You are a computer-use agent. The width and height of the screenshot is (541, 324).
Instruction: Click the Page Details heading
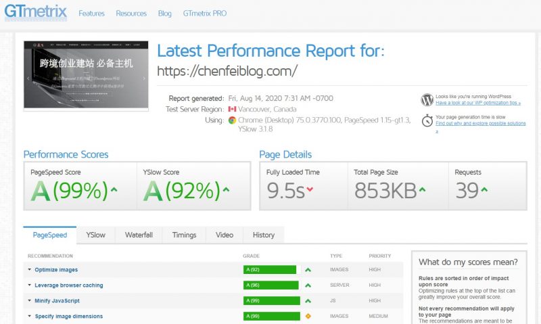coord(285,155)
